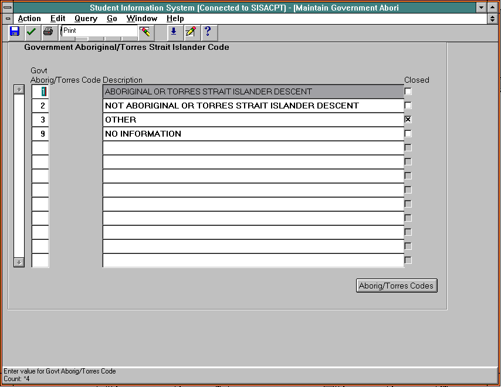Screen dimensions: 501x387
Task: Click the Print printer icon
Action: tap(48, 31)
